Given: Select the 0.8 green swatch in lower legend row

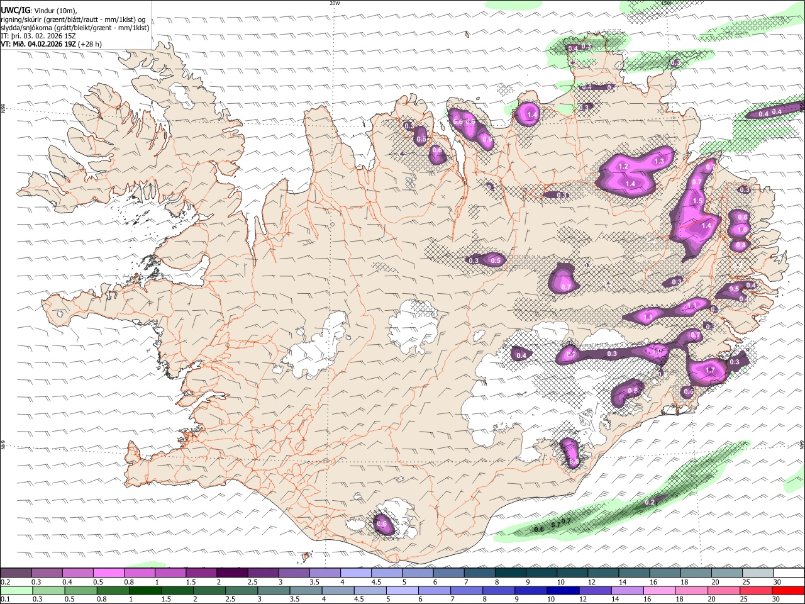Looking at the screenshot, I should point(113,591).
